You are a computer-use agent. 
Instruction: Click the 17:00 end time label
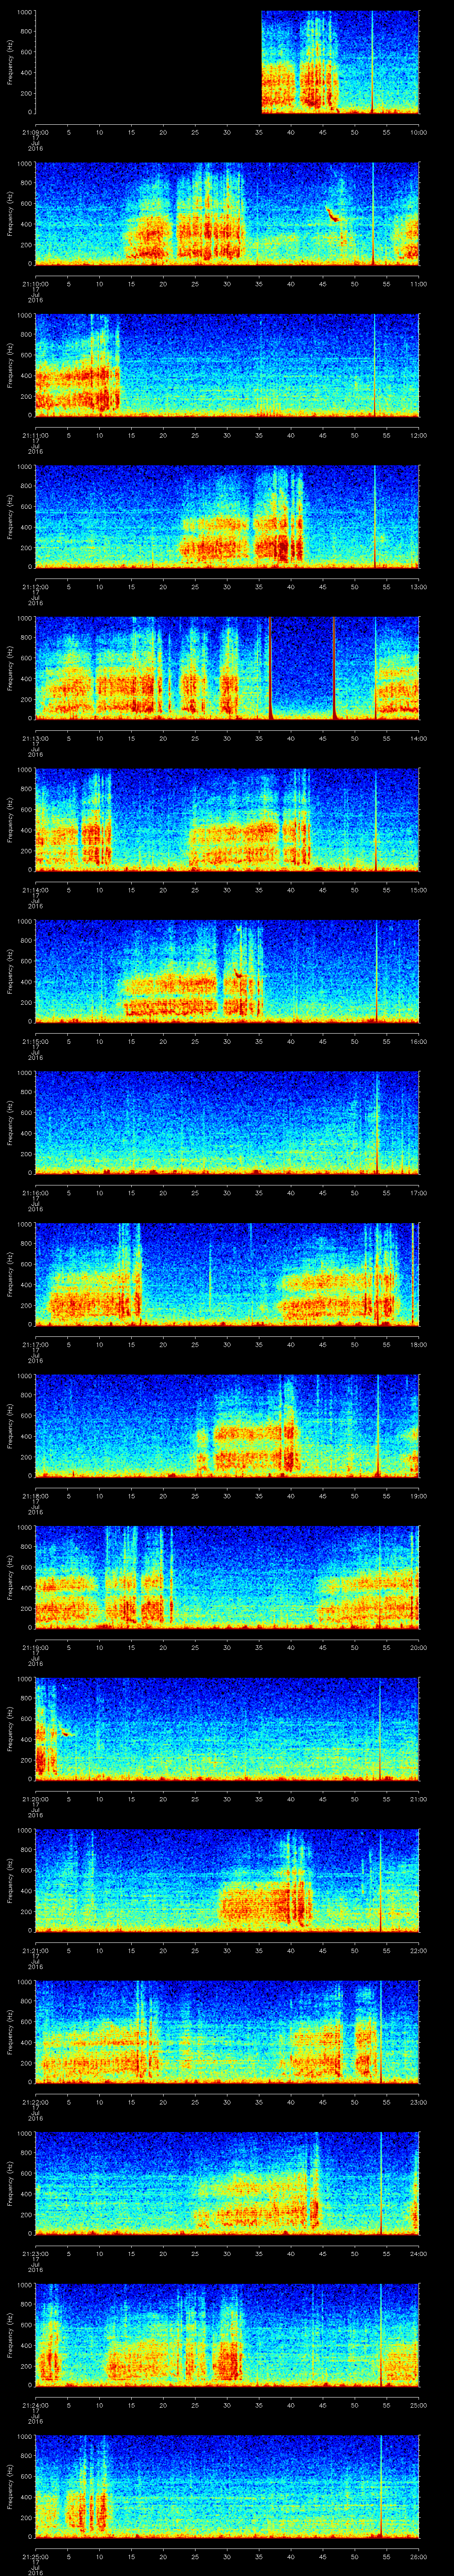click(418, 1192)
